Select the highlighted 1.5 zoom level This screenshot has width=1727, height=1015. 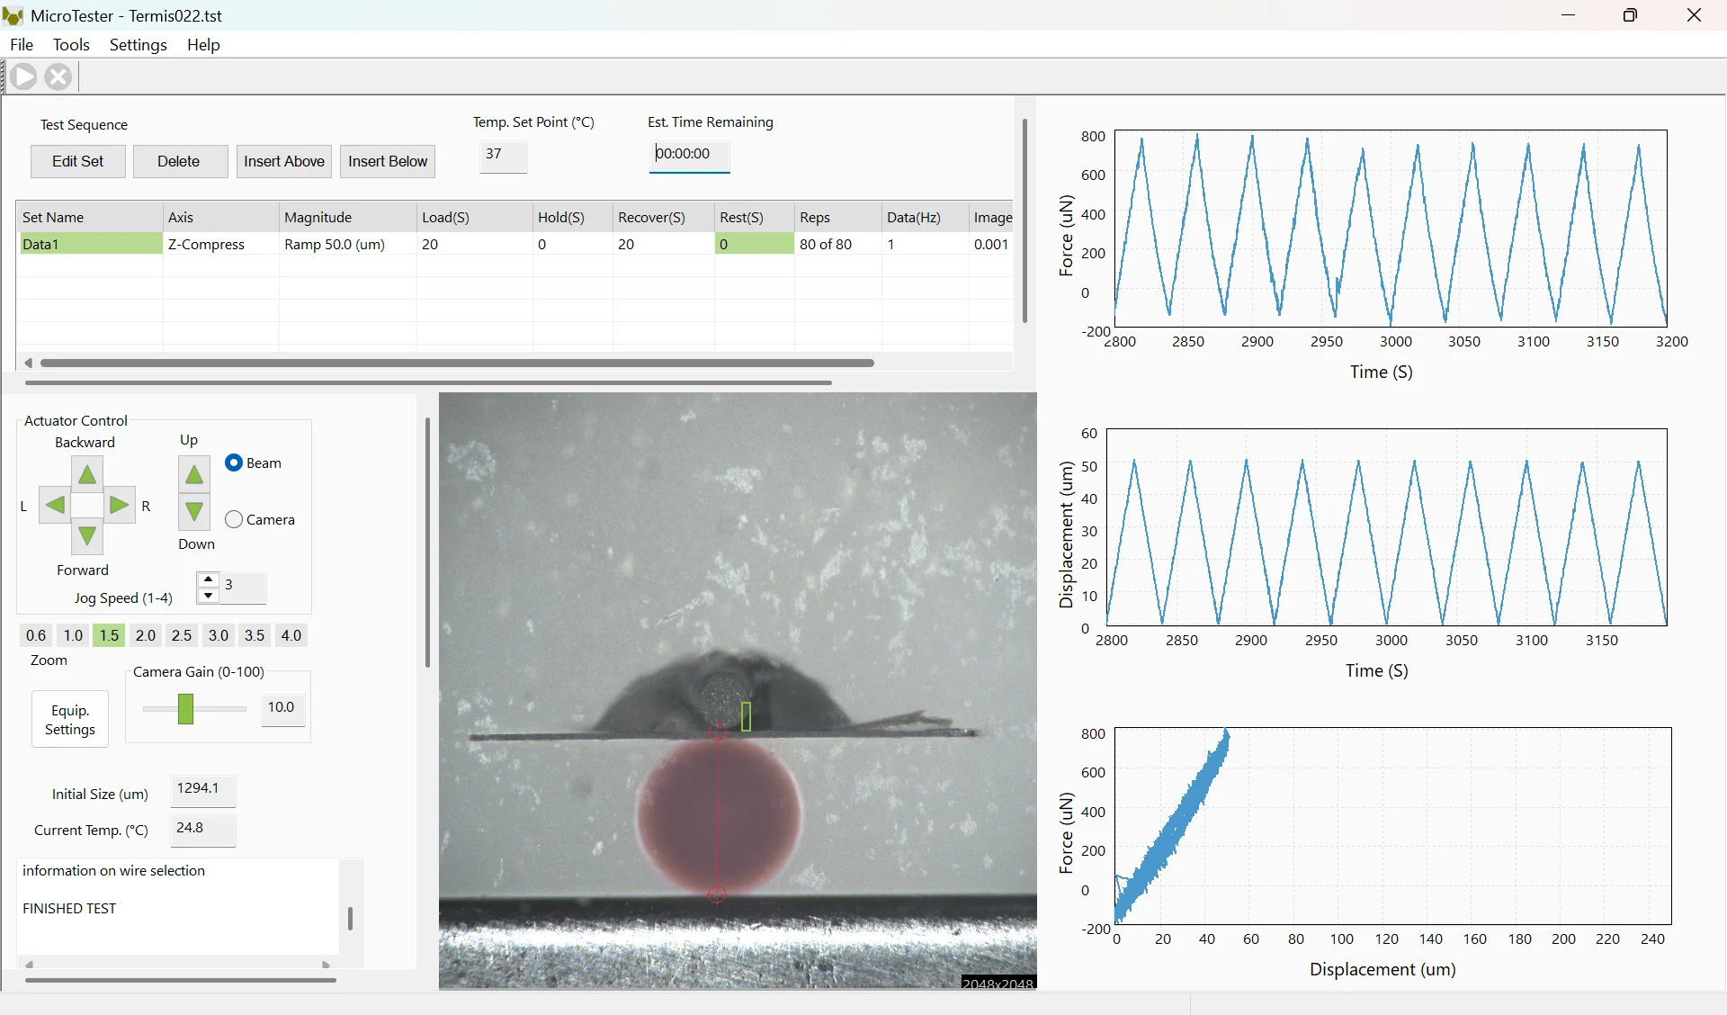[x=109, y=635]
